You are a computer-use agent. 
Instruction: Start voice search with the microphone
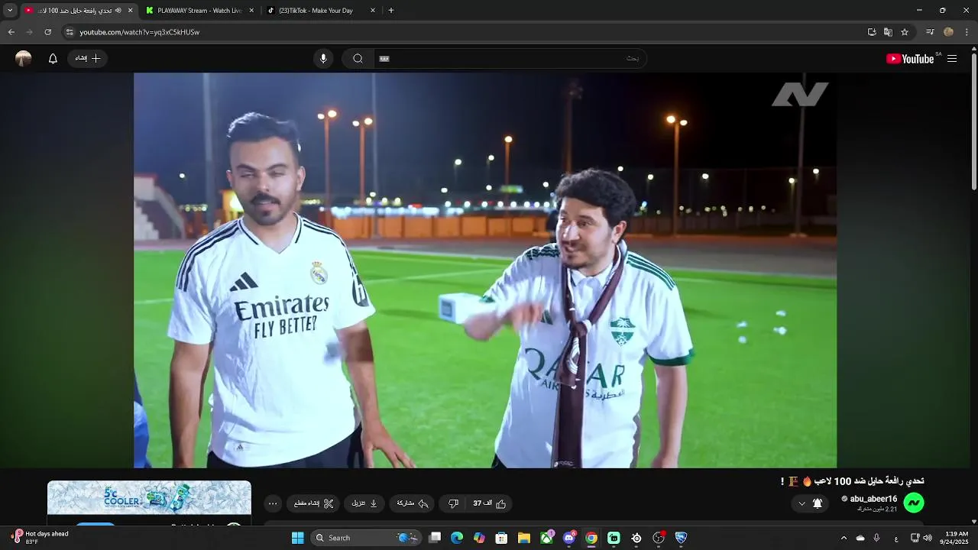323,59
